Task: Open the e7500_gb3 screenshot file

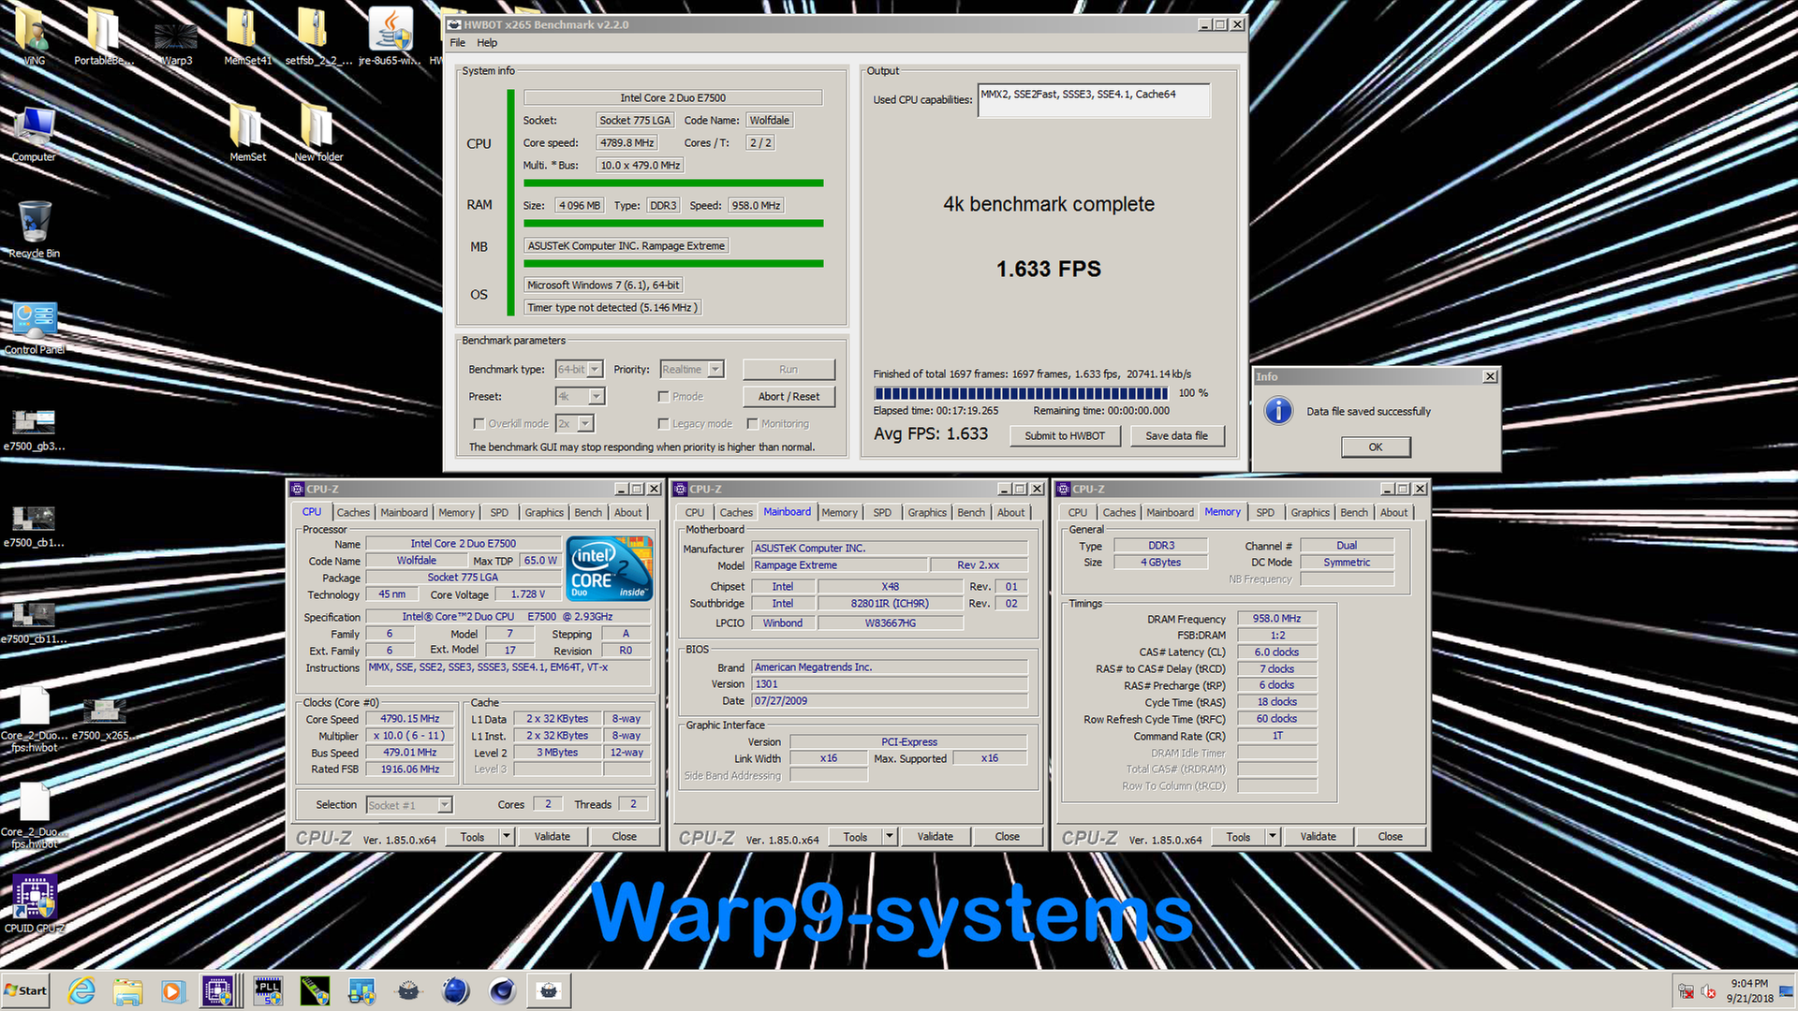Action: click(x=34, y=429)
